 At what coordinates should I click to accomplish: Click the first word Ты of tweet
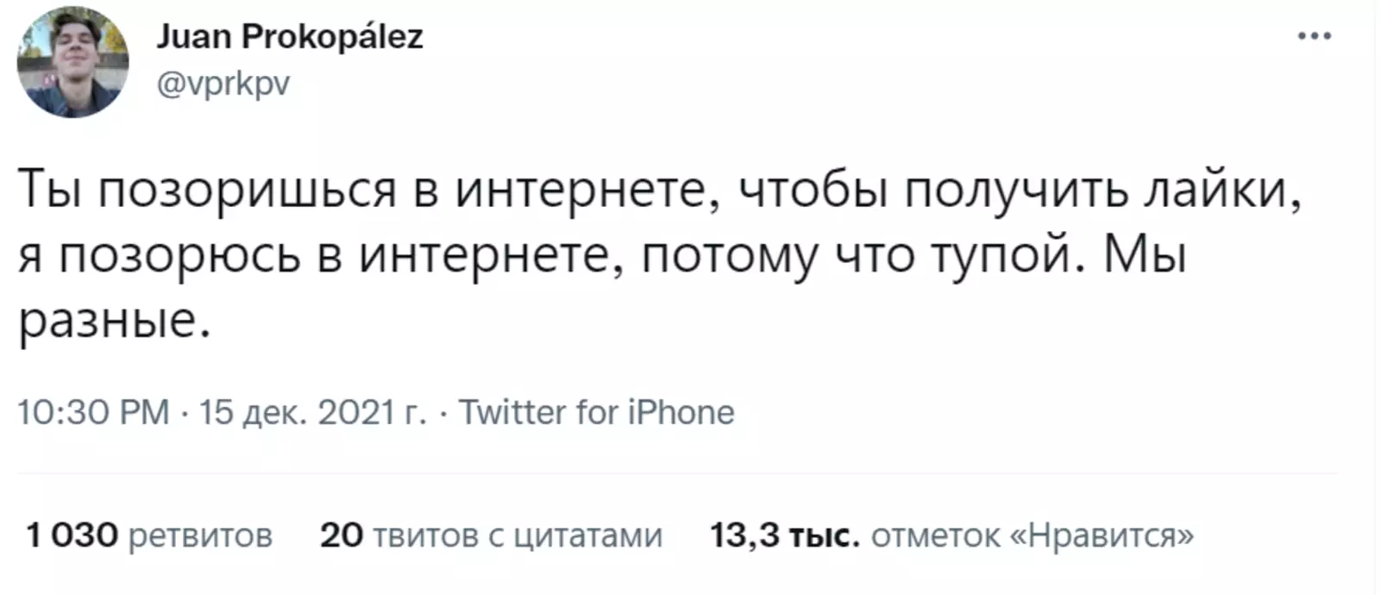tap(50, 191)
